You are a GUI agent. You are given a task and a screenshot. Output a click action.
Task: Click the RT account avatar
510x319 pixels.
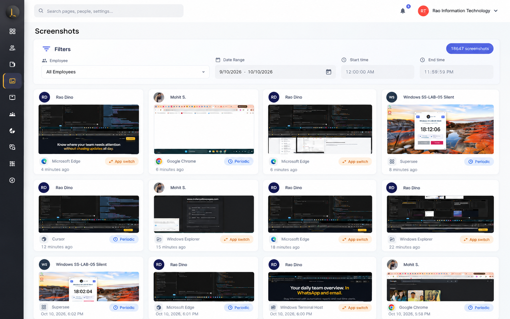click(x=423, y=11)
